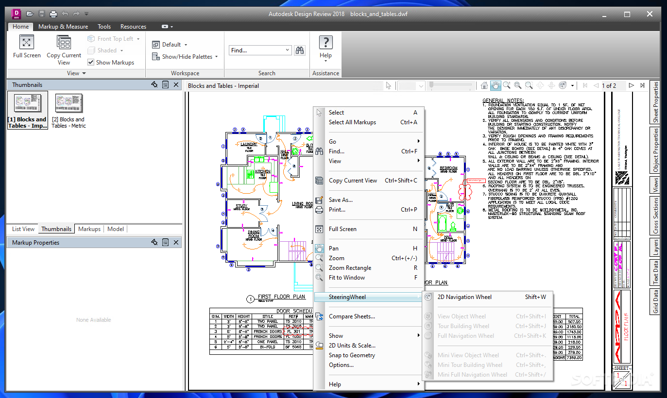Viewport: 667px width, 398px height.
Task: Open the Cross Sections side tab
Action: (655, 216)
